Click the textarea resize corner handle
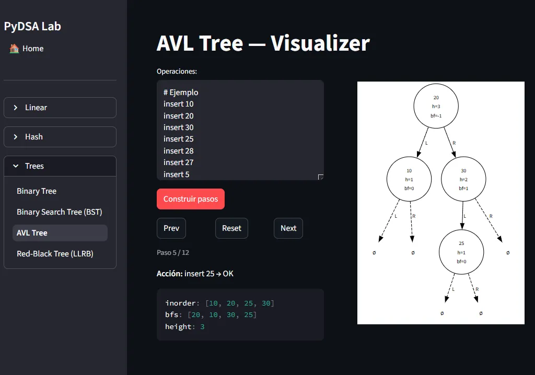This screenshot has width=535, height=375. click(x=320, y=178)
